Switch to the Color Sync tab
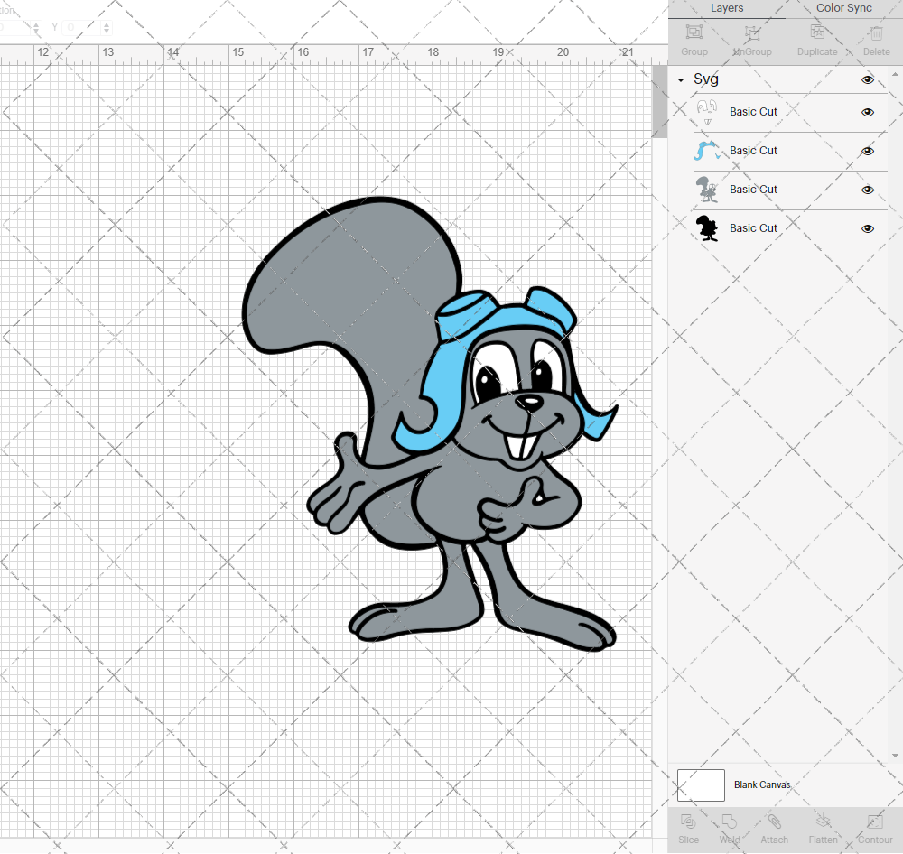Viewport: 903px width, 854px height. click(843, 8)
